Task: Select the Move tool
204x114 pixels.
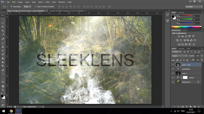Action: (x=3, y=15)
